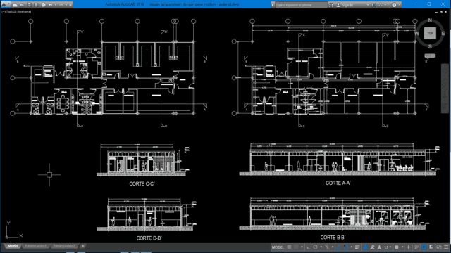Click the Plot (print) icon
451x253 pixels.
tap(44, 5)
